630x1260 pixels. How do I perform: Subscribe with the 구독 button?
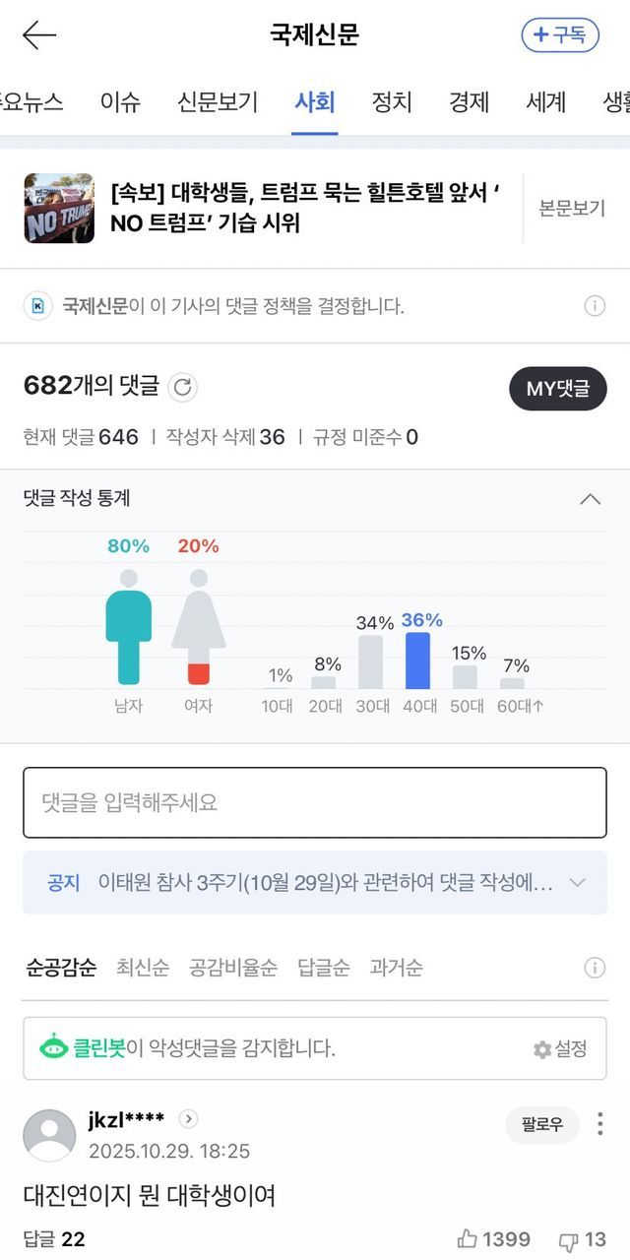559,35
